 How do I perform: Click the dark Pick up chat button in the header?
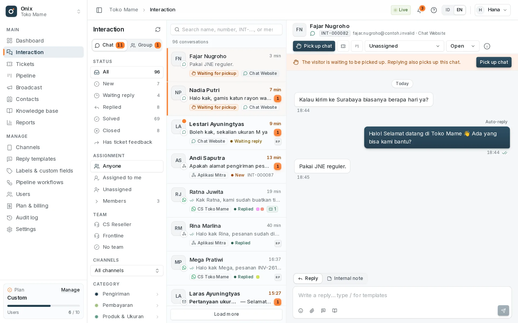[x=314, y=46]
